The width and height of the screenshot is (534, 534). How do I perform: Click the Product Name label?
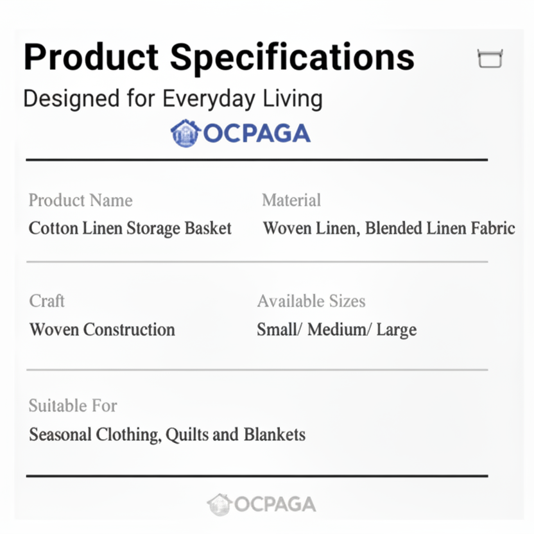point(80,200)
